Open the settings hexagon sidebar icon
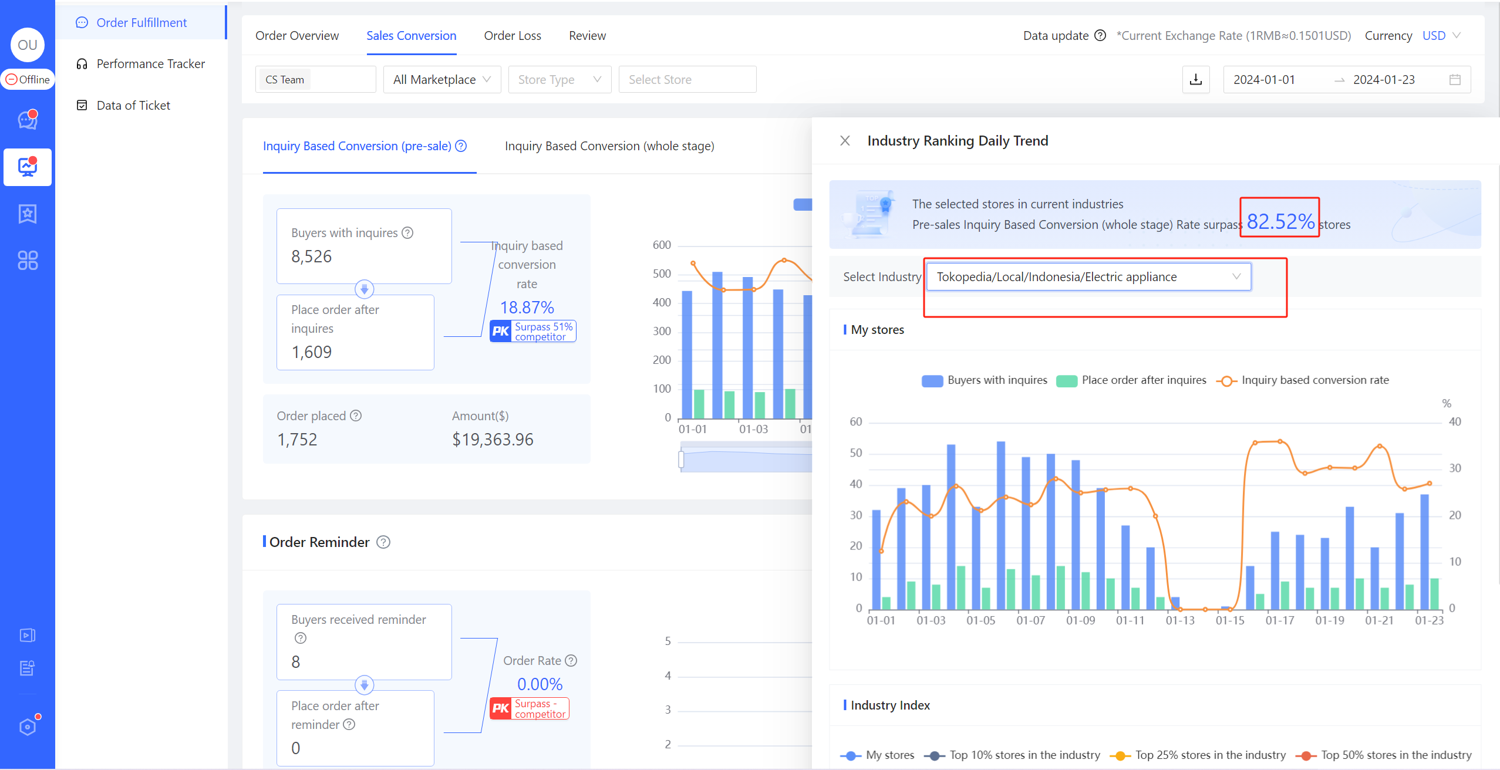The image size is (1500, 770). [28, 727]
